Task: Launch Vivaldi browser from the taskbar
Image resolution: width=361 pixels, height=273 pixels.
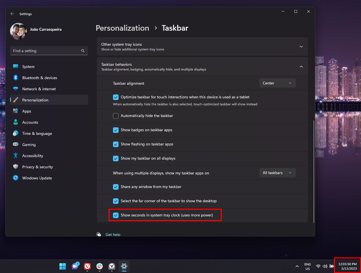Action: tap(87, 266)
